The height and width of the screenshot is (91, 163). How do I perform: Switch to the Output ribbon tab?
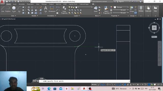click(x=51, y=4)
